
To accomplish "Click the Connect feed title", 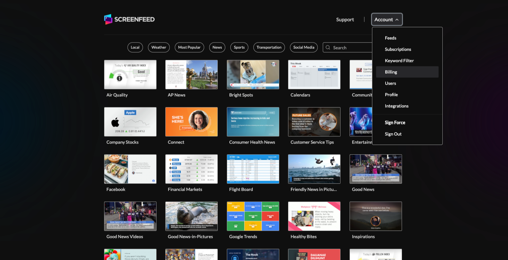I will point(176,142).
